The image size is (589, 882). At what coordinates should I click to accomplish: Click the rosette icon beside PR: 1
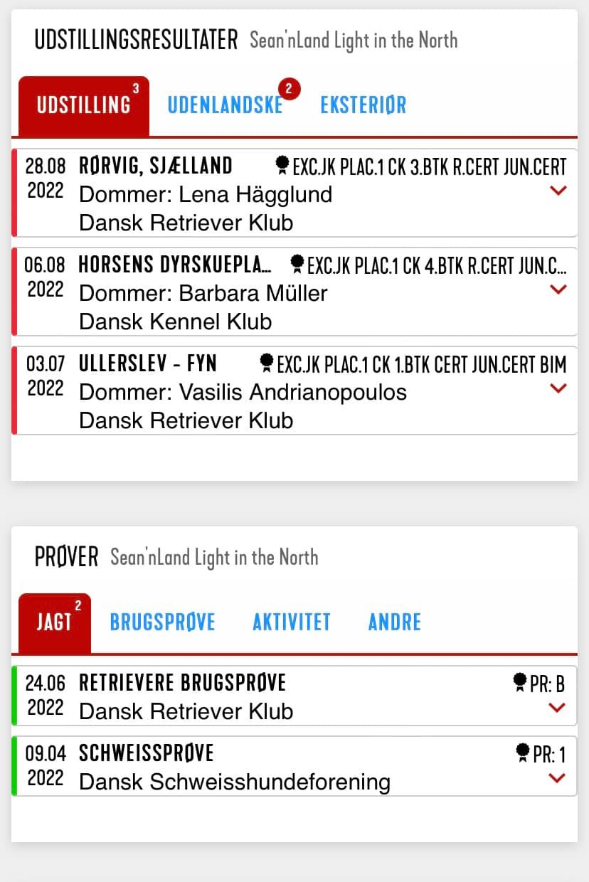tap(523, 753)
